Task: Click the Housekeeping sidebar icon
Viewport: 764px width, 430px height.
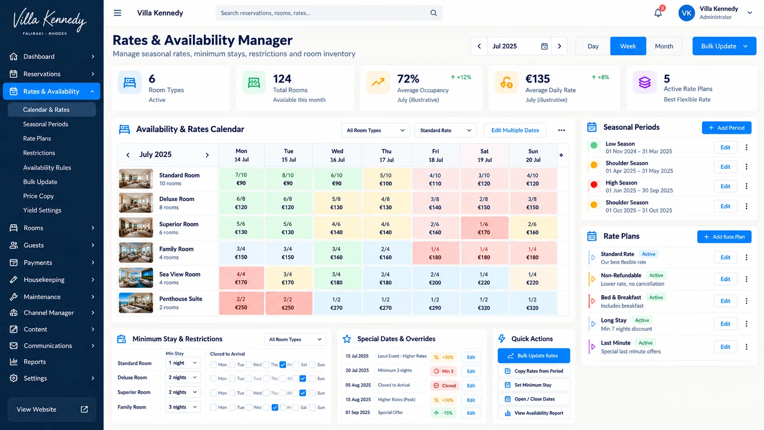Action: pyautogui.click(x=14, y=280)
